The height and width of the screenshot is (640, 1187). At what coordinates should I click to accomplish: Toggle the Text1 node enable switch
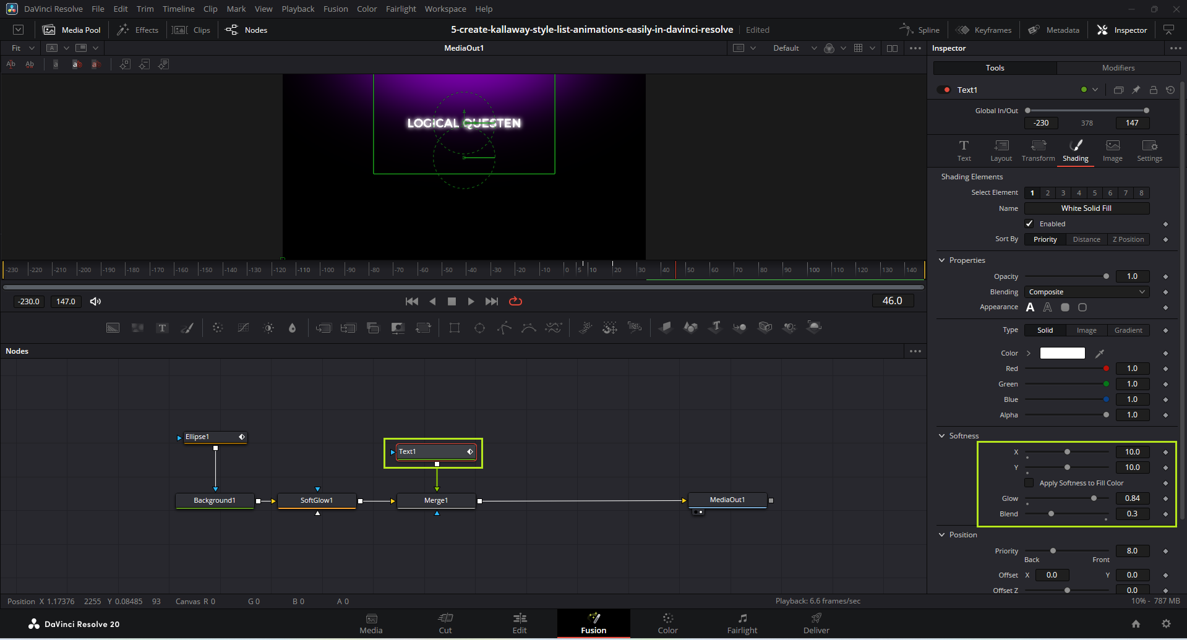944,90
